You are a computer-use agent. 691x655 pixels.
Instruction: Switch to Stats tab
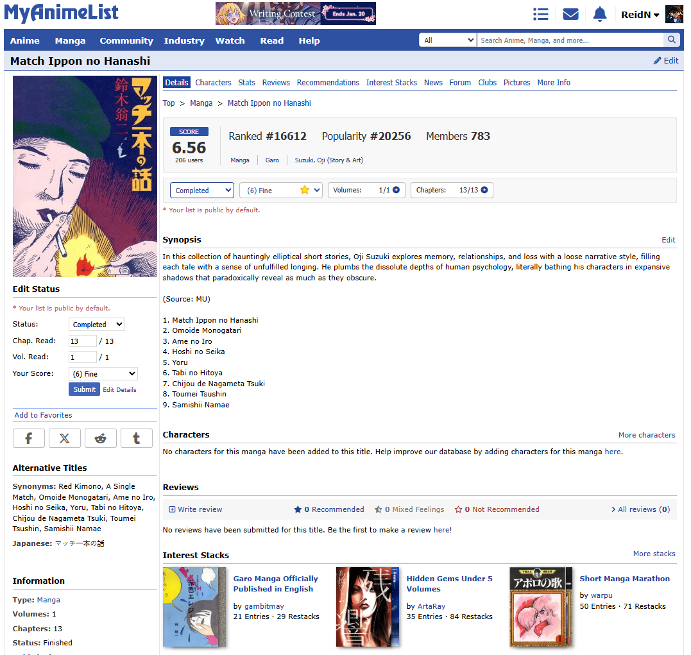[247, 82]
